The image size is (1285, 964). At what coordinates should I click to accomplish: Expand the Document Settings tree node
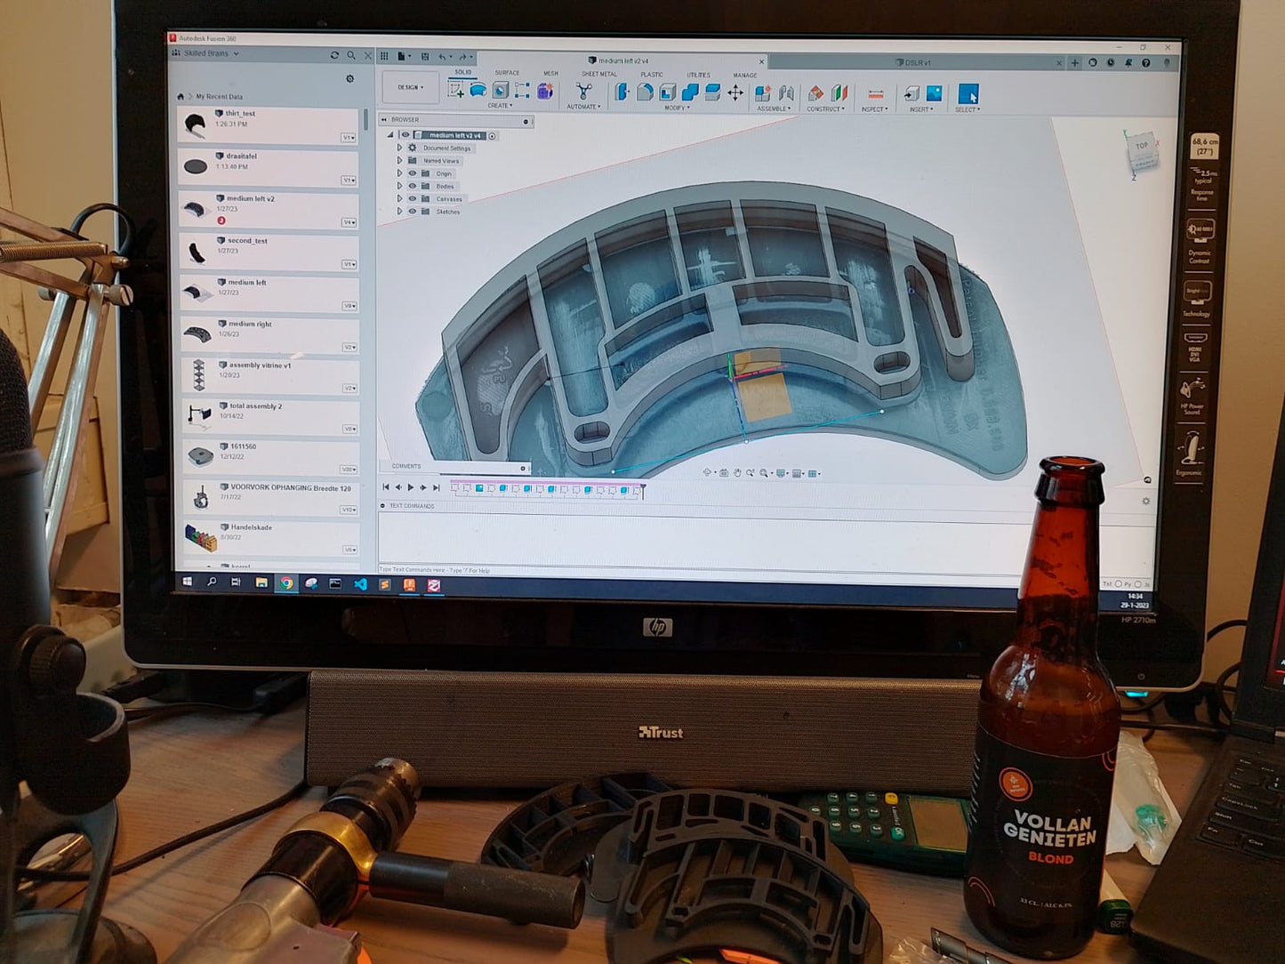pyautogui.click(x=399, y=148)
